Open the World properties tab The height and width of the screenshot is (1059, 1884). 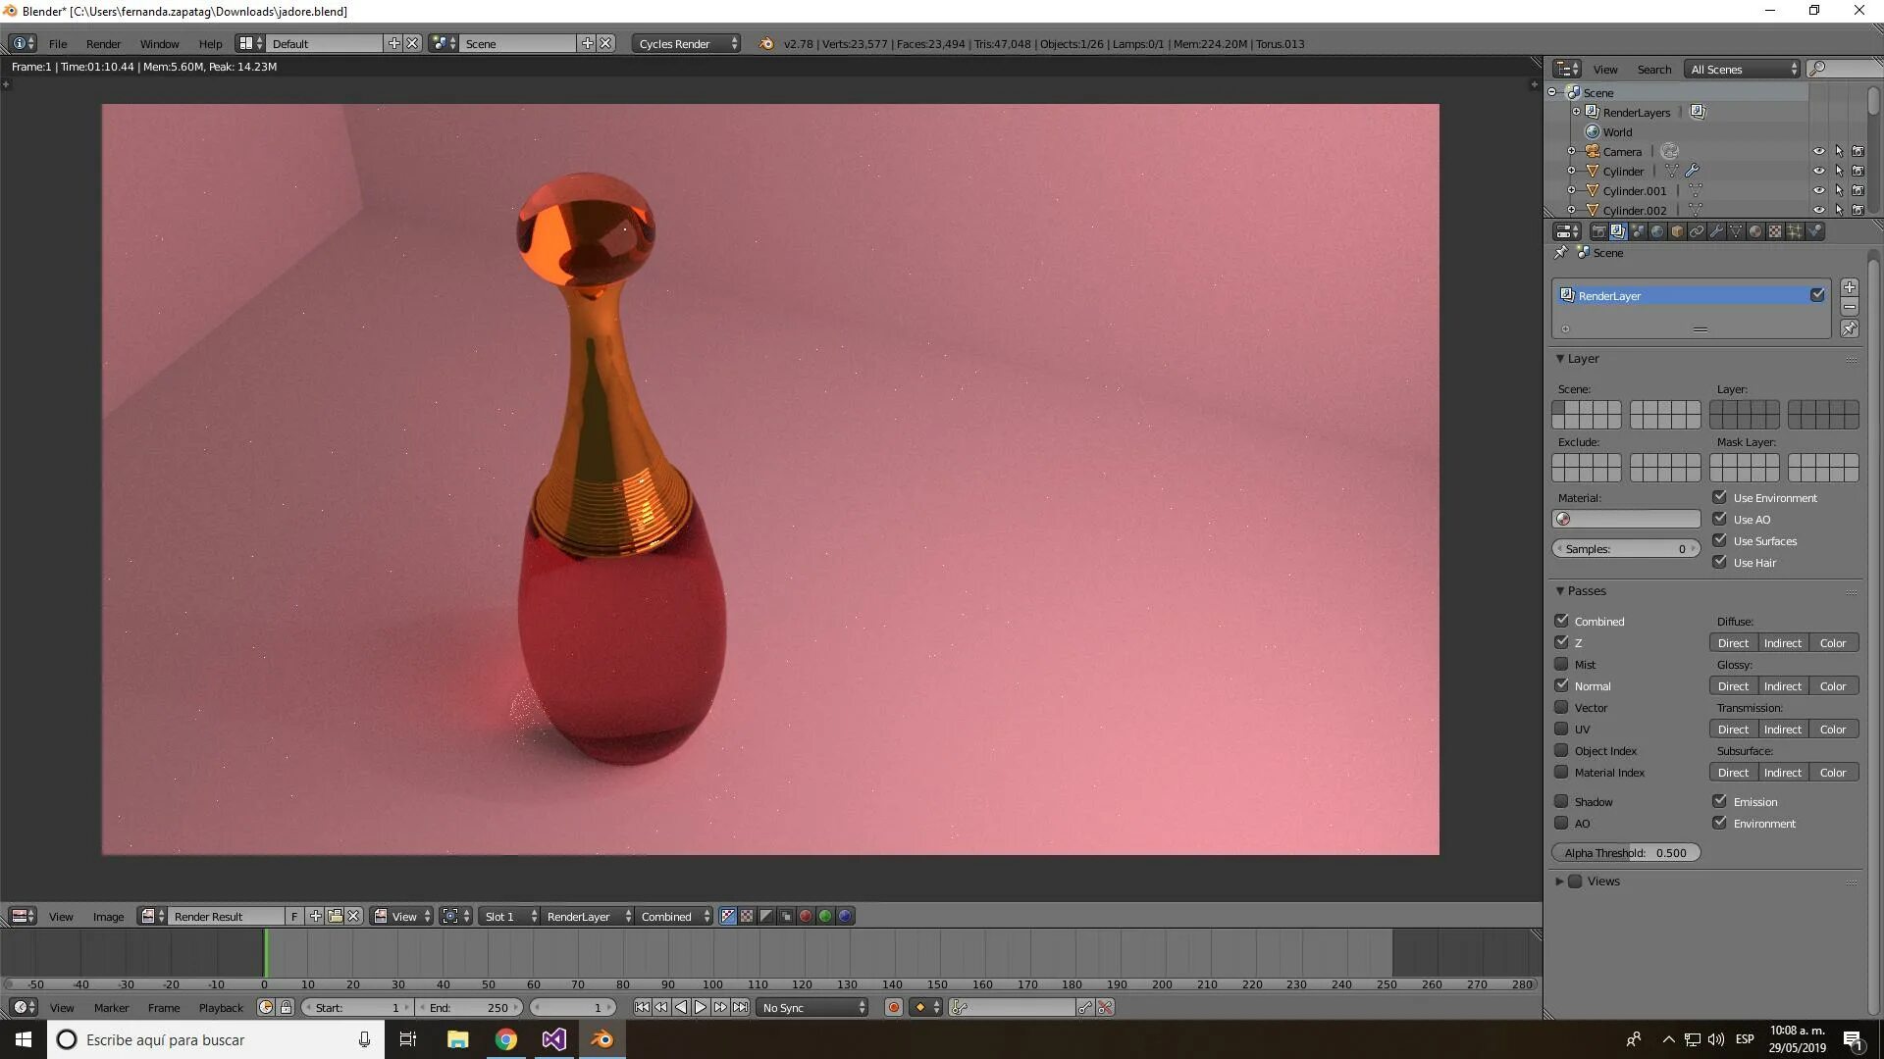[1657, 231]
